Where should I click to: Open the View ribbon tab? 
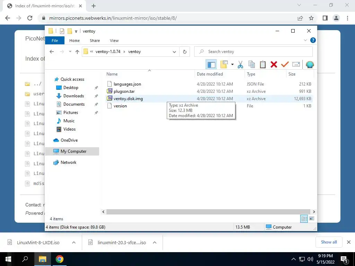114,41
